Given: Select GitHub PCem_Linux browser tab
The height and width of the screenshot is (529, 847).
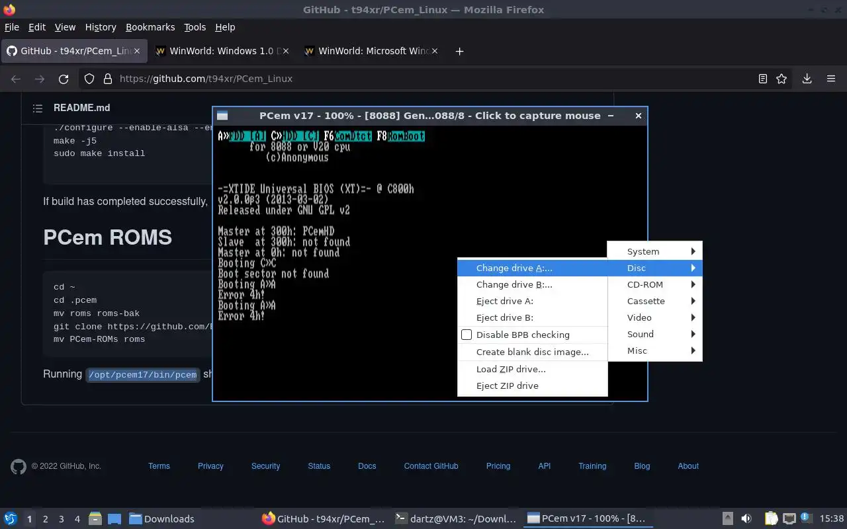Looking at the screenshot, I should point(74,51).
